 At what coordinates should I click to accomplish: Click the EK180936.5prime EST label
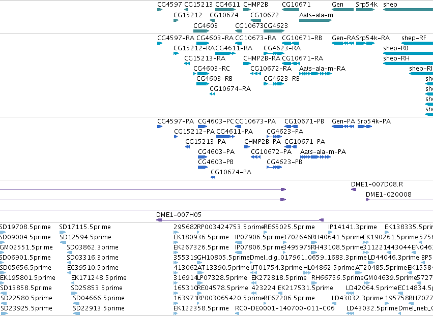click(x=201, y=237)
